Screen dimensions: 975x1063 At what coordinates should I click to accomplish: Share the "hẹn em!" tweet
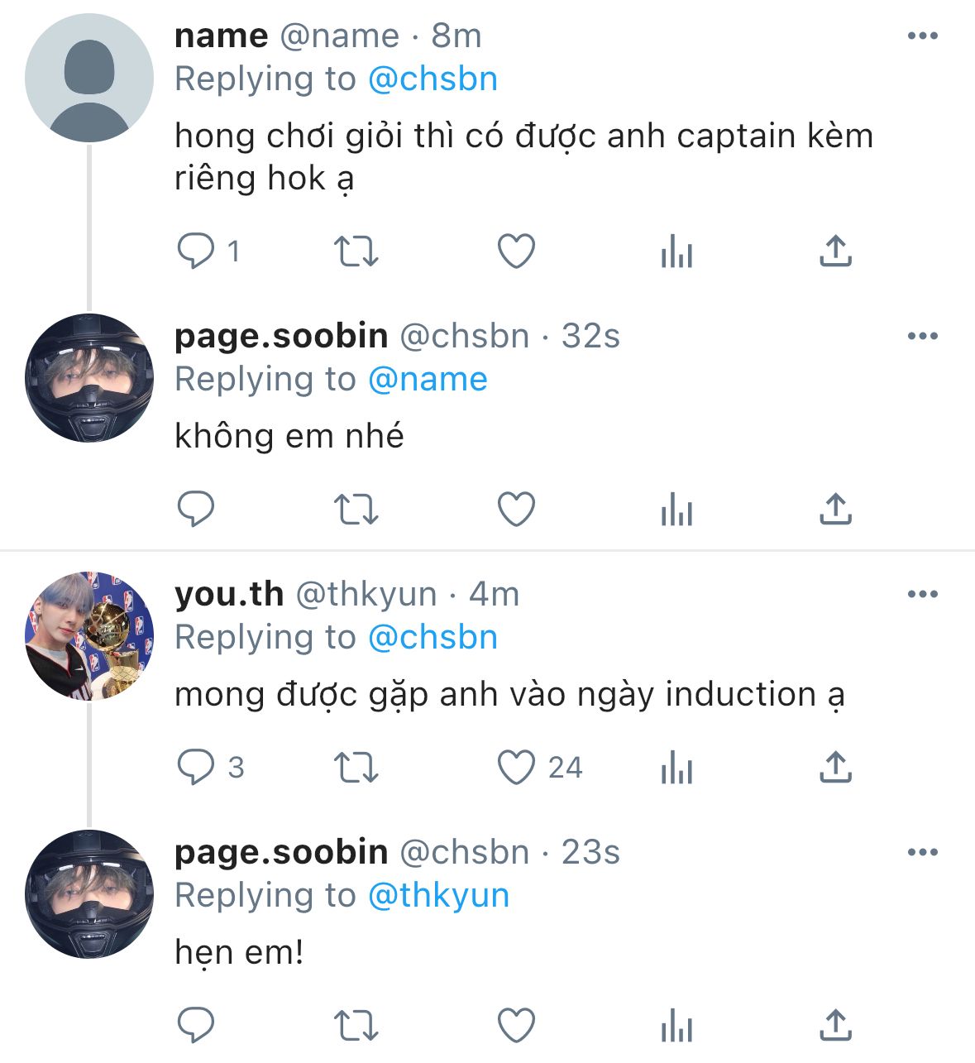[835, 1025]
